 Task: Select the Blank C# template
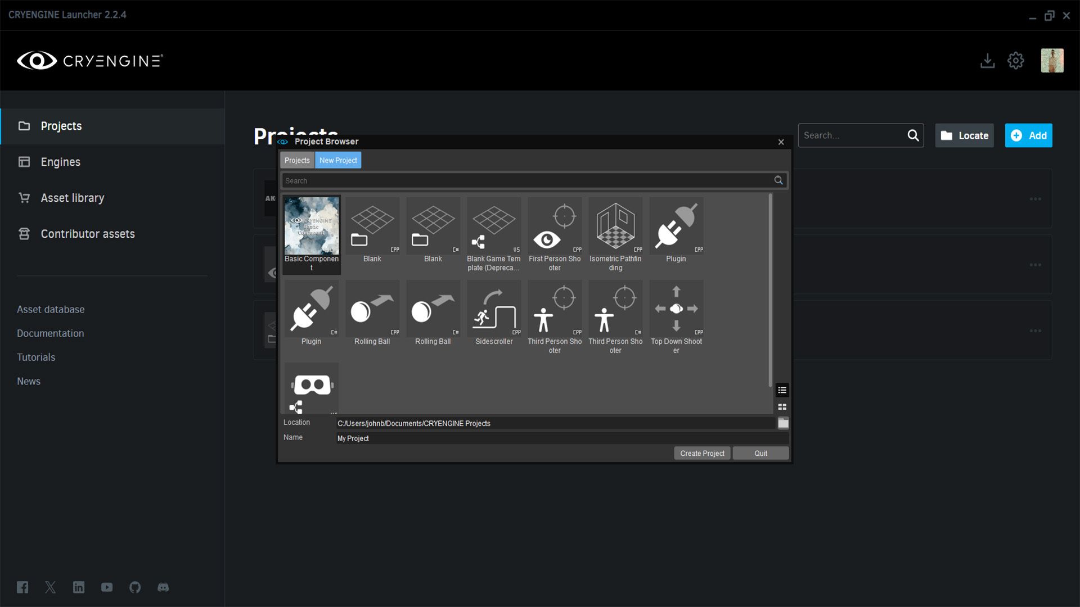pos(433,230)
